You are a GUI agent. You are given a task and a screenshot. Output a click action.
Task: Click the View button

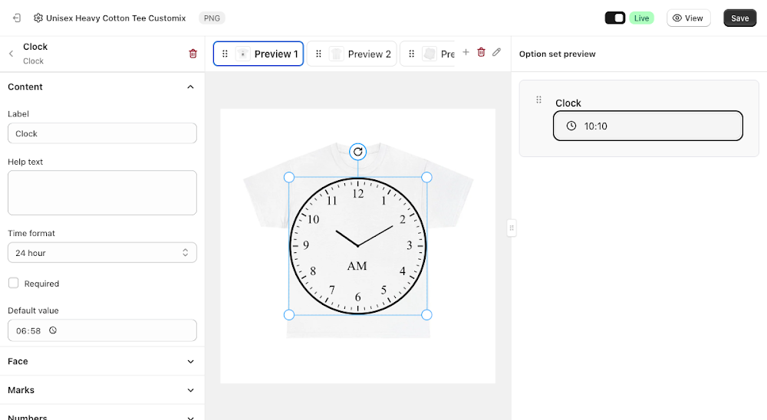(x=688, y=18)
